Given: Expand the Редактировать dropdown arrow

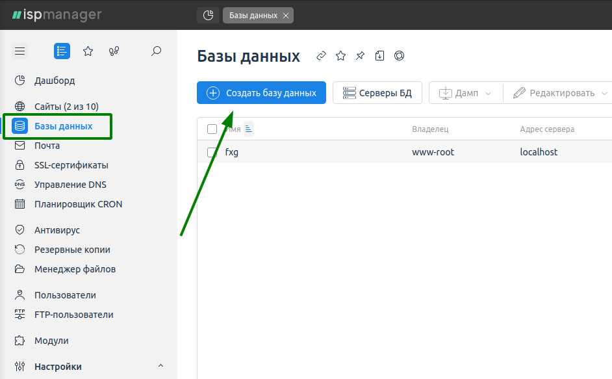Looking at the screenshot, I should (604, 94).
